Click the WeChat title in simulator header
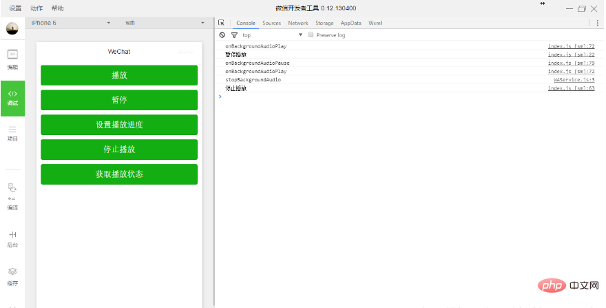 pyautogui.click(x=119, y=52)
